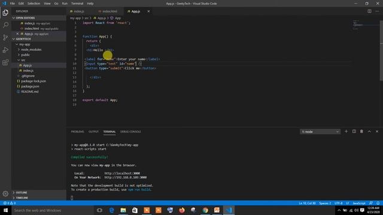Open the Run and Debug view
This screenshot has width=383, height=215.
pos(5,50)
